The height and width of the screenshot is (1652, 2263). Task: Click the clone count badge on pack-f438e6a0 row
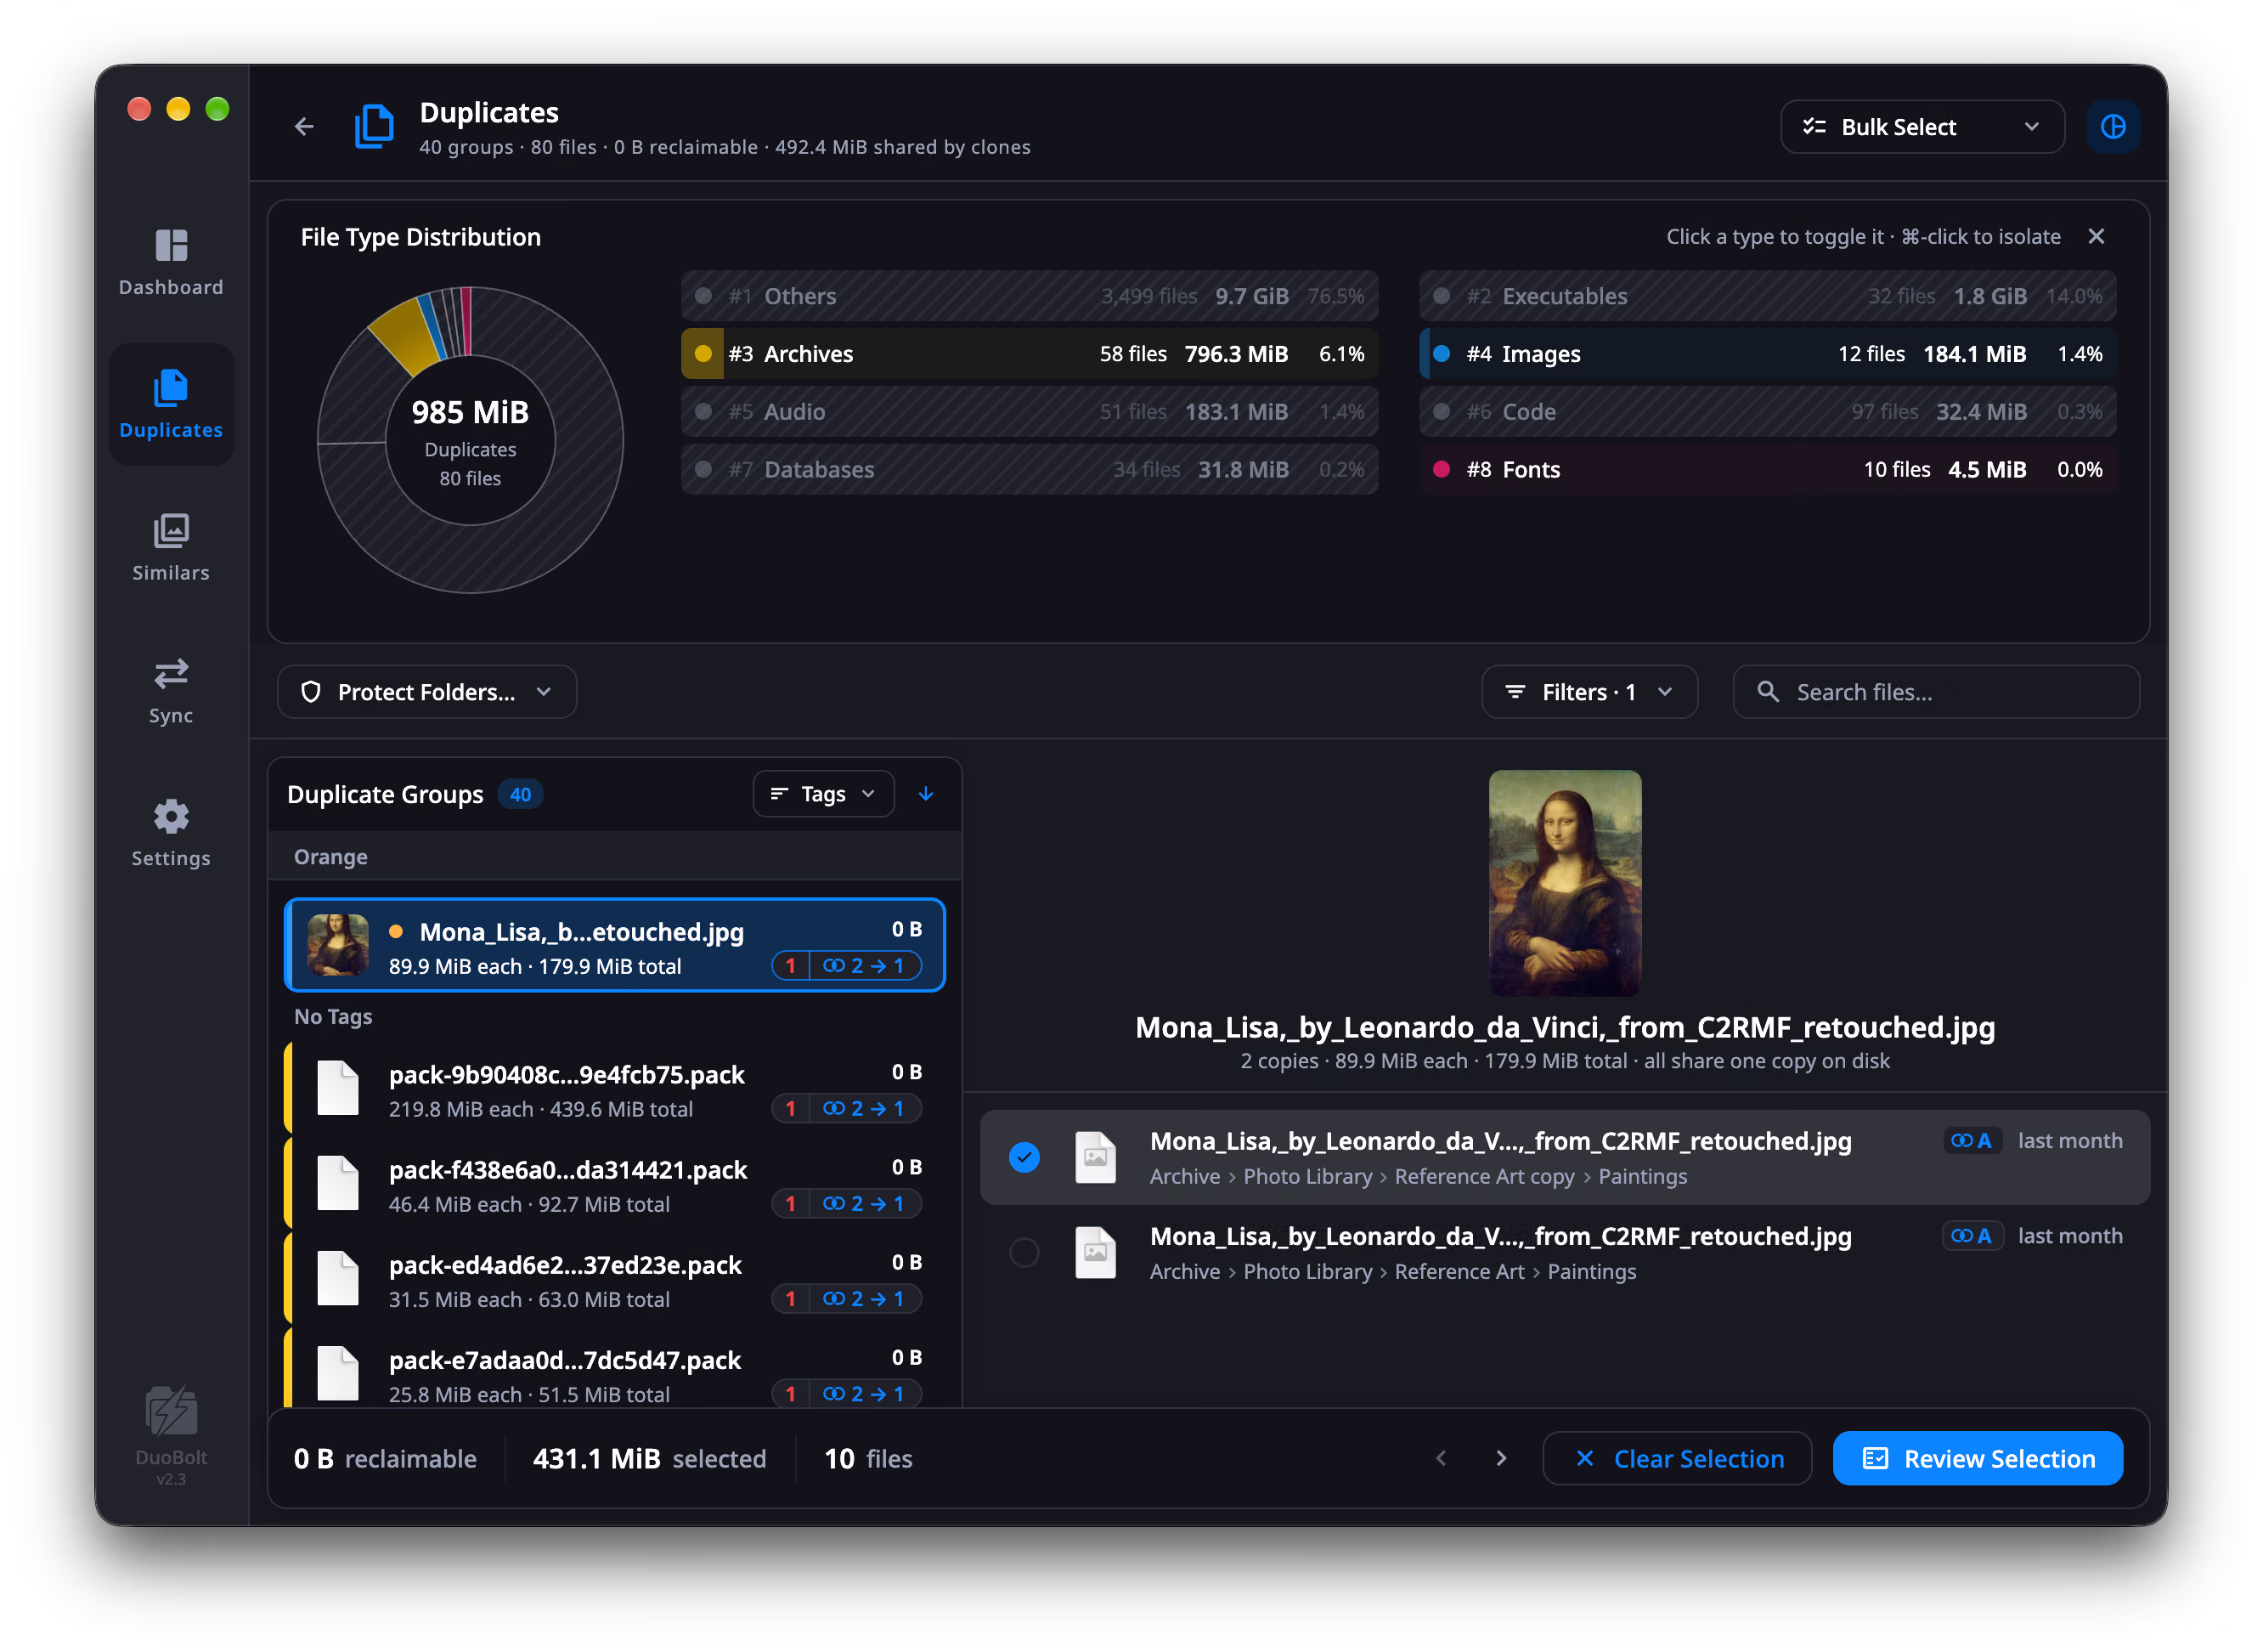[847, 1204]
